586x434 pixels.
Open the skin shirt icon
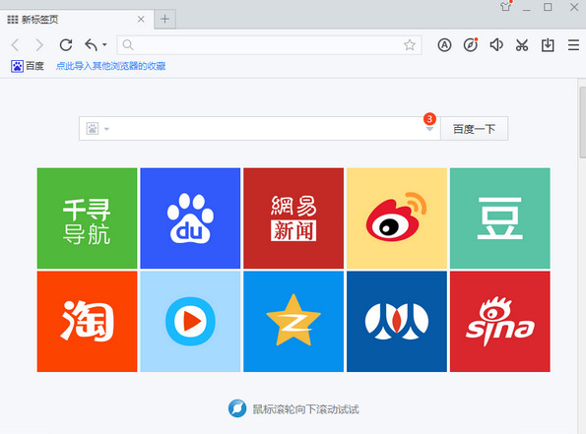tap(505, 6)
